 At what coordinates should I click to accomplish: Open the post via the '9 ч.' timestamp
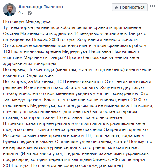pos(22,13)
